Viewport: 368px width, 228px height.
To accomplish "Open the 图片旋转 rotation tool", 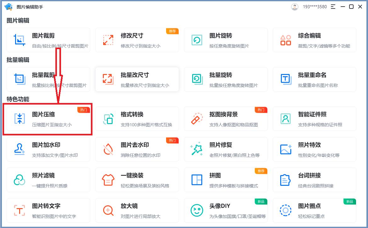I will tap(226, 40).
